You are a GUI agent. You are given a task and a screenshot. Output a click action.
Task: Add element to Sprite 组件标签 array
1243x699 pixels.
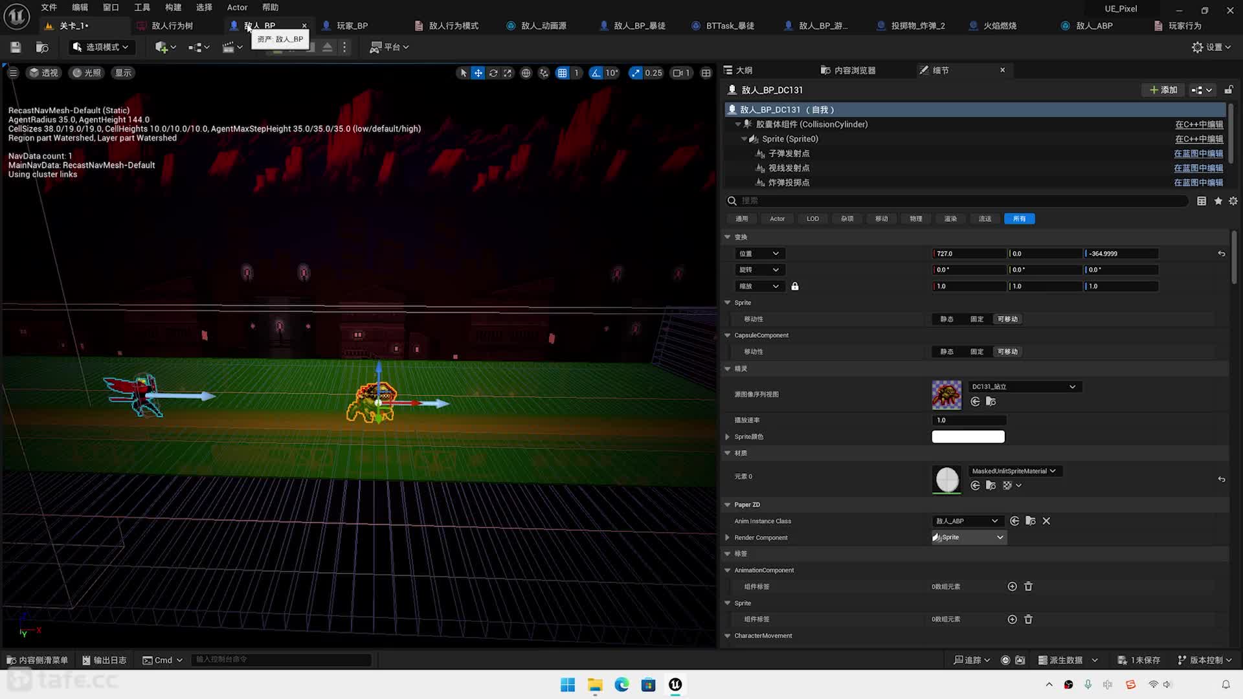coord(1012,619)
